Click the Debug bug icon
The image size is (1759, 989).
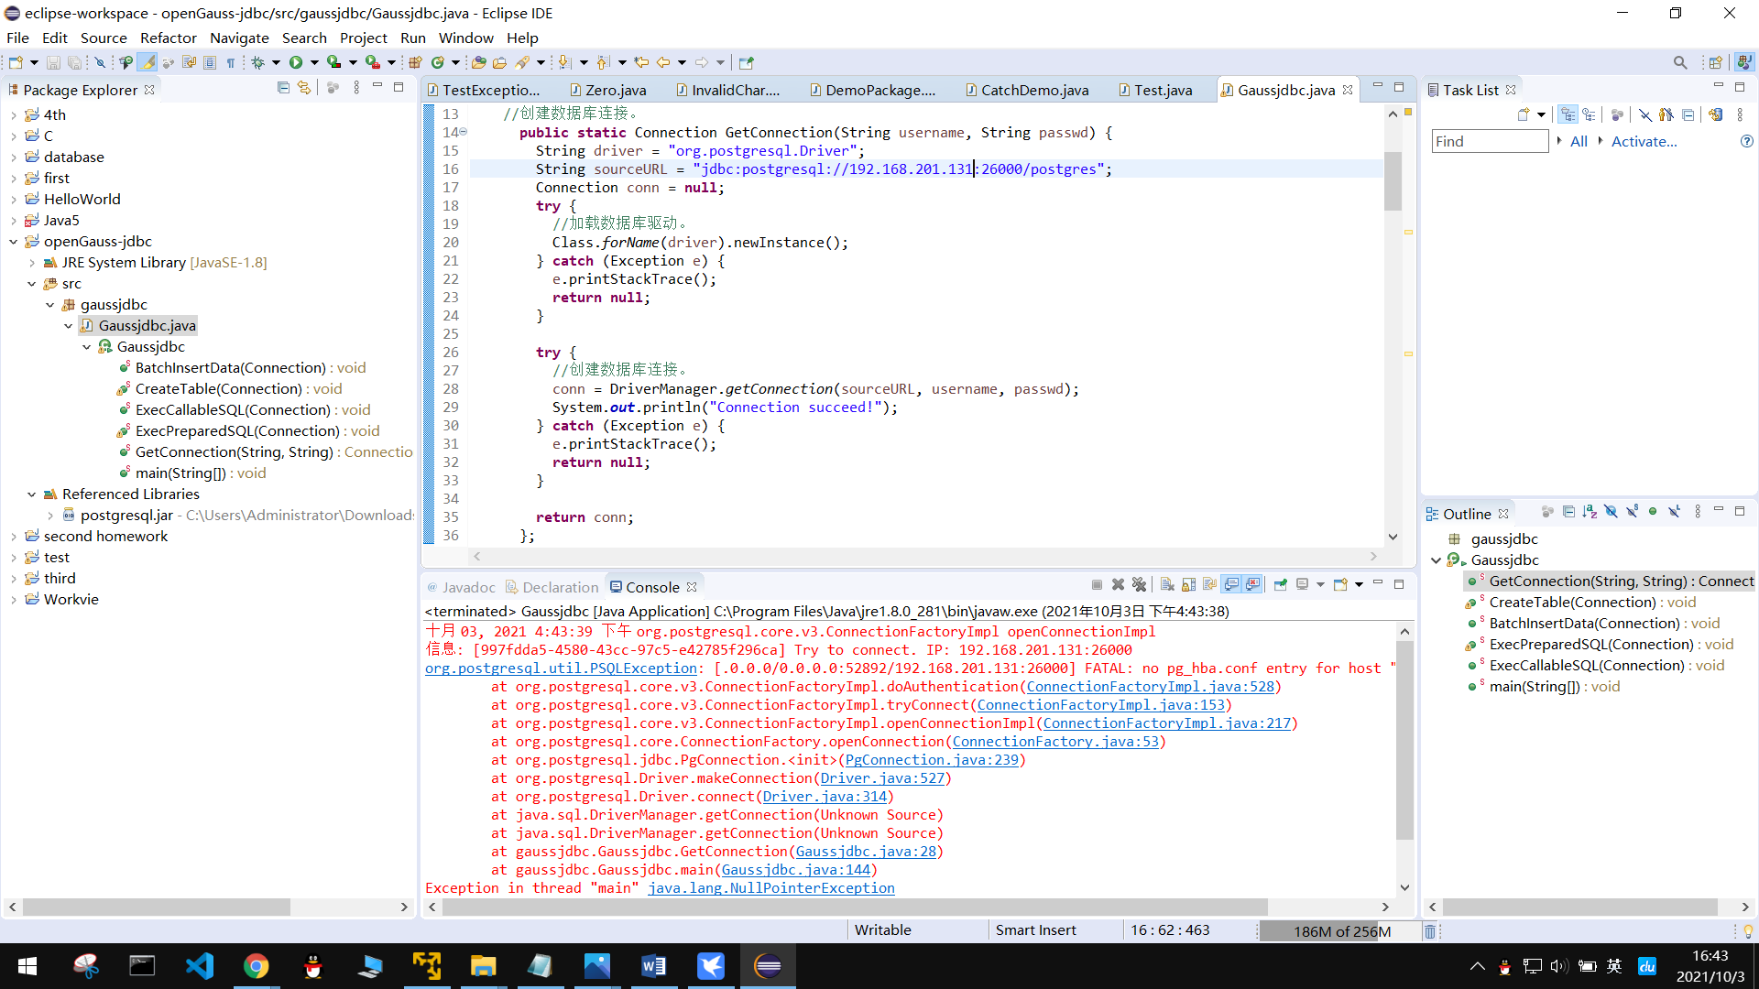point(257,62)
